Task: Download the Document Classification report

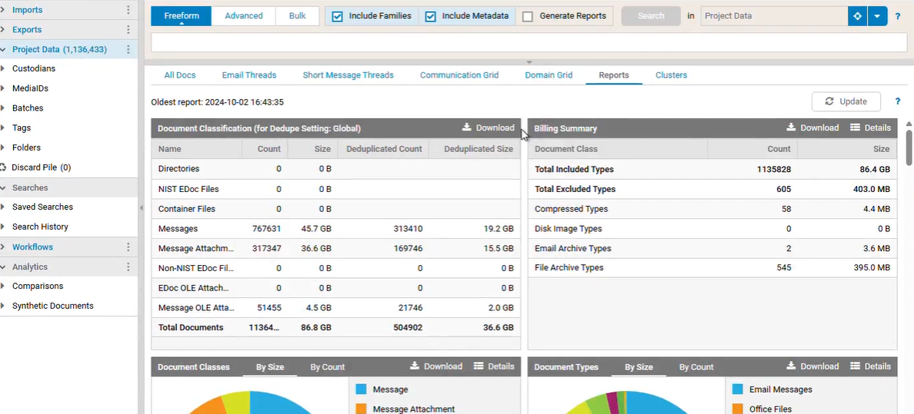Action: tap(489, 128)
